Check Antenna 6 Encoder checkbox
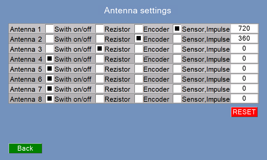Screen dimensions: 267x160 coord(139,79)
